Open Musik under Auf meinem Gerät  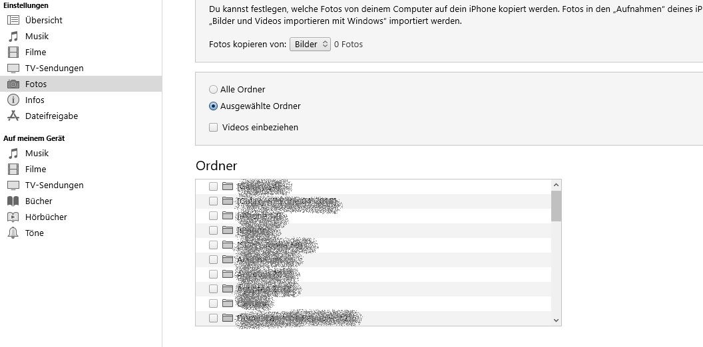pyautogui.click(x=37, y=153)
